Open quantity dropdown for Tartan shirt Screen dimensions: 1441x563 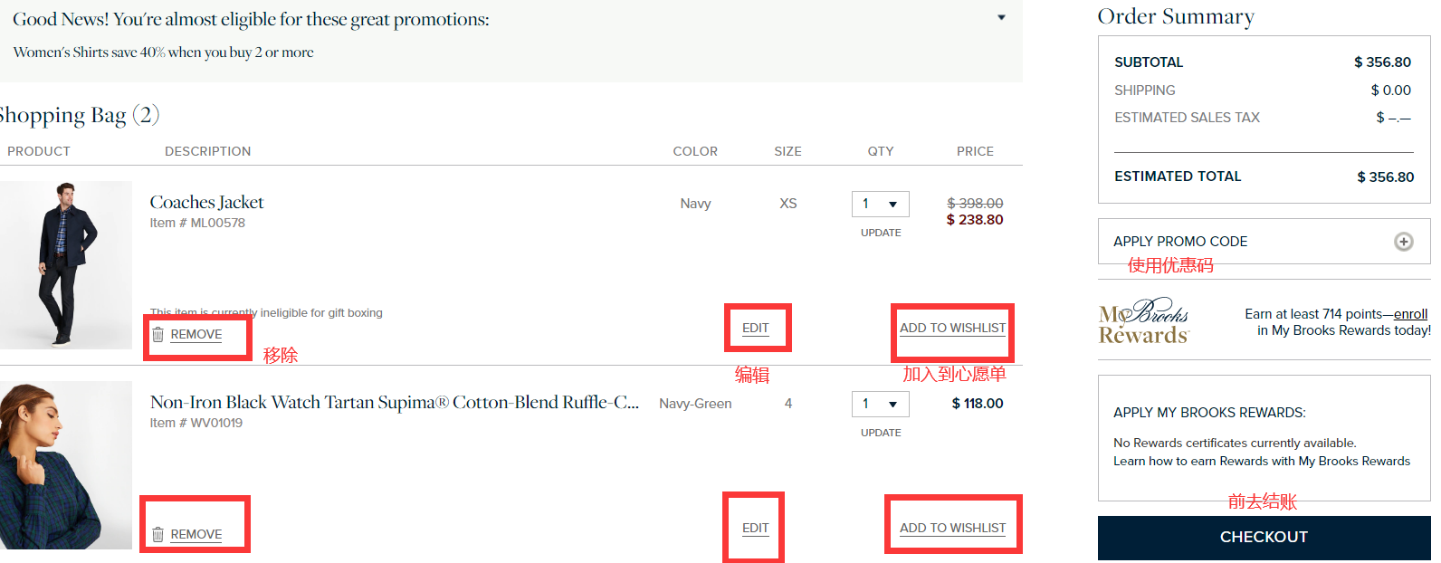[x=880, y=404]
